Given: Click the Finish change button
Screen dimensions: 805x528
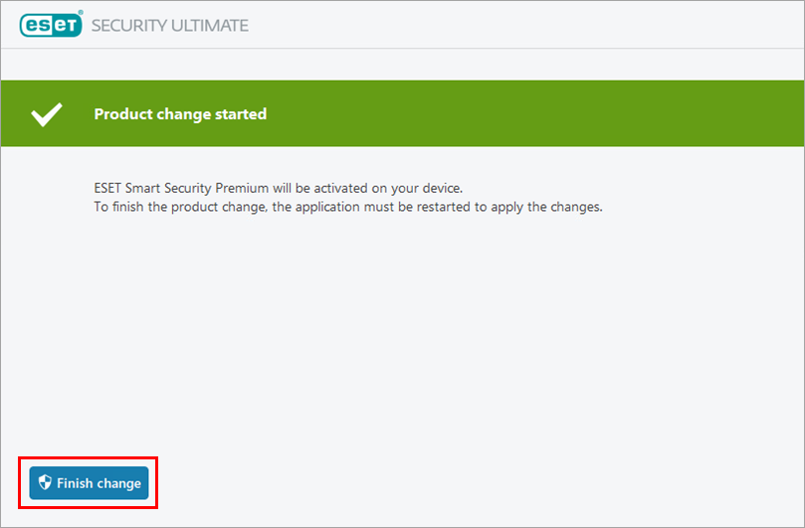Looking at the screenshot, I should 89,484.
